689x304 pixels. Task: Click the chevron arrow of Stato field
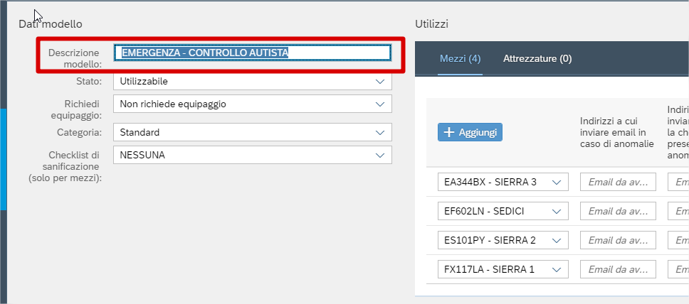coord(380,82)
